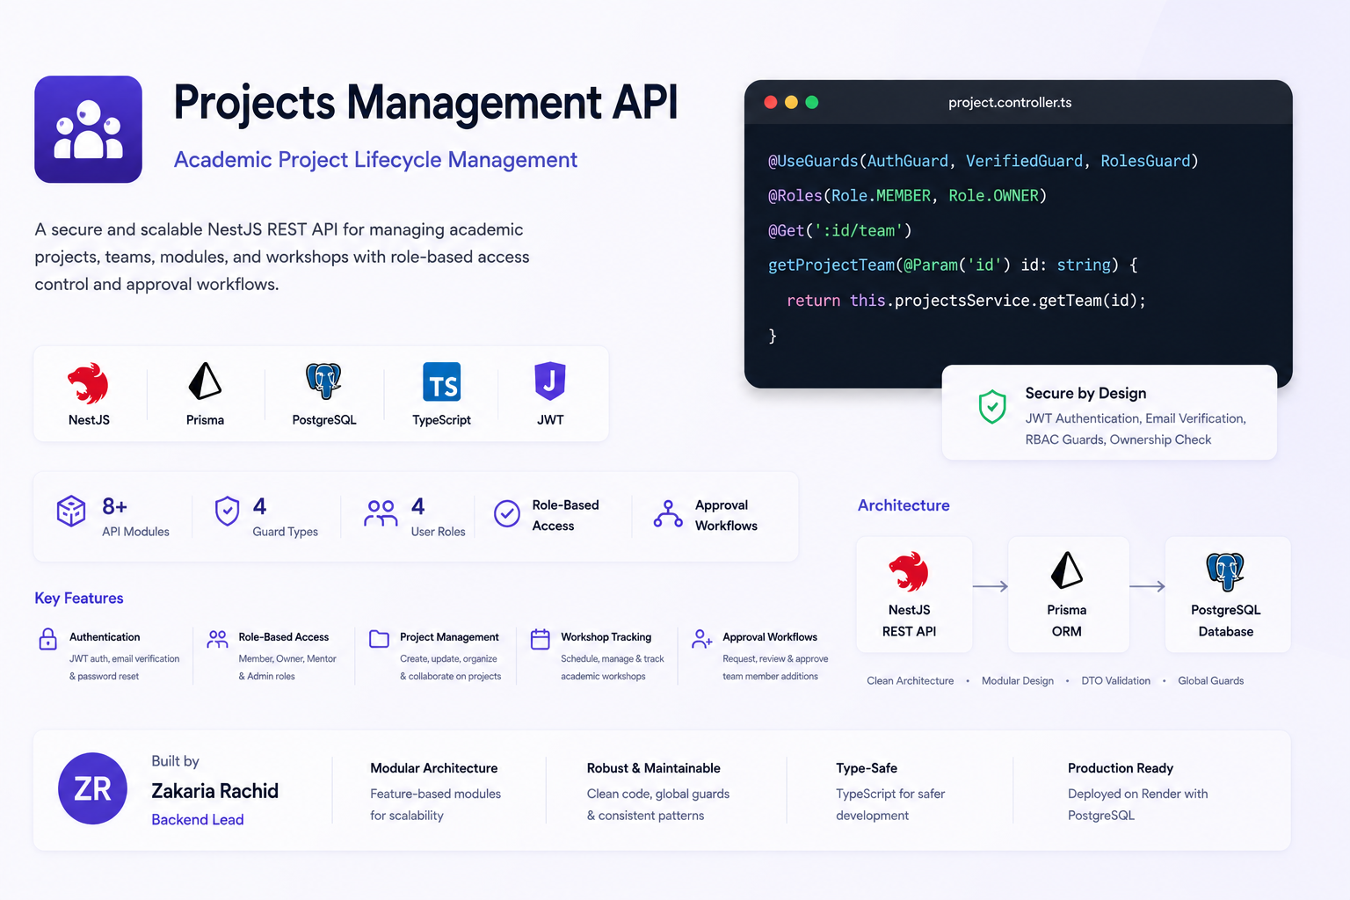Screen dimensions: 1350x900
Task: Click the Modular Architecture heading
Action: pos(433,768)
